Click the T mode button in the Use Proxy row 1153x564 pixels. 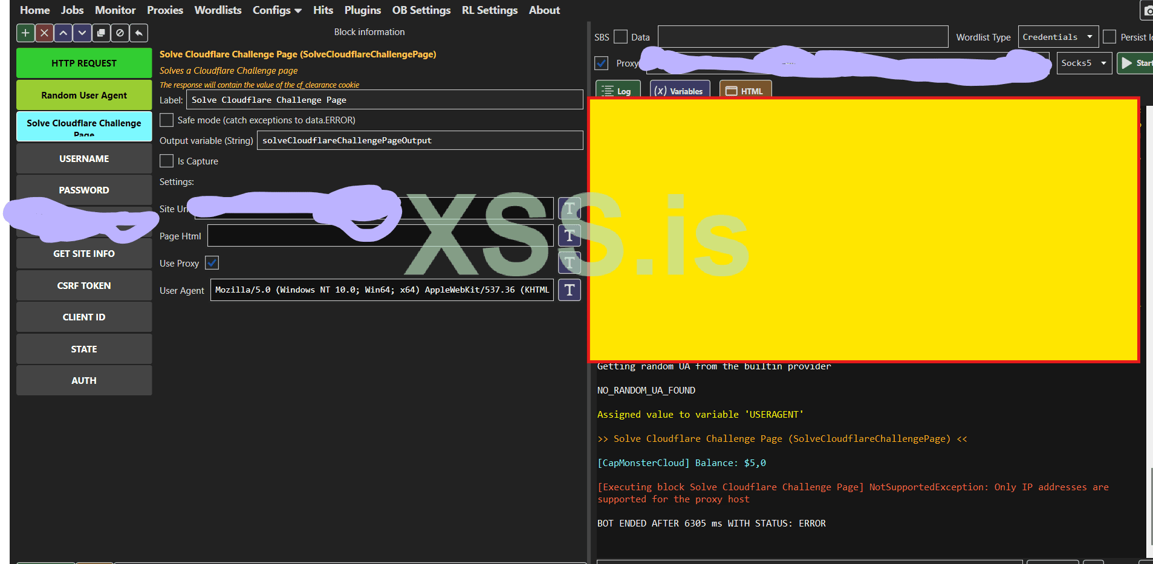[x=570, y=263]
